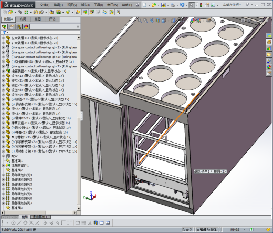Switch to the 评估 command tab

[52, 19]
